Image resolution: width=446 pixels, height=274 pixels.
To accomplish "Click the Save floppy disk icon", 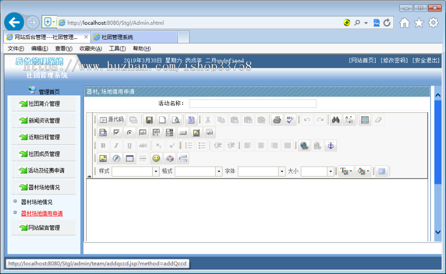I will pyautogui.click(x=149, y=120).
